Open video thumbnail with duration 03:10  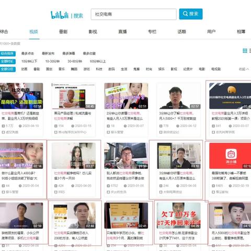point(179,156)
